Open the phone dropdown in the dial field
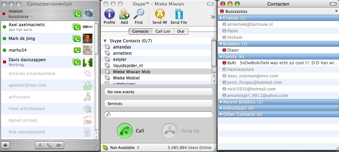Image resolution: width=339 pixels, height=152 pixels. (108, 115)
